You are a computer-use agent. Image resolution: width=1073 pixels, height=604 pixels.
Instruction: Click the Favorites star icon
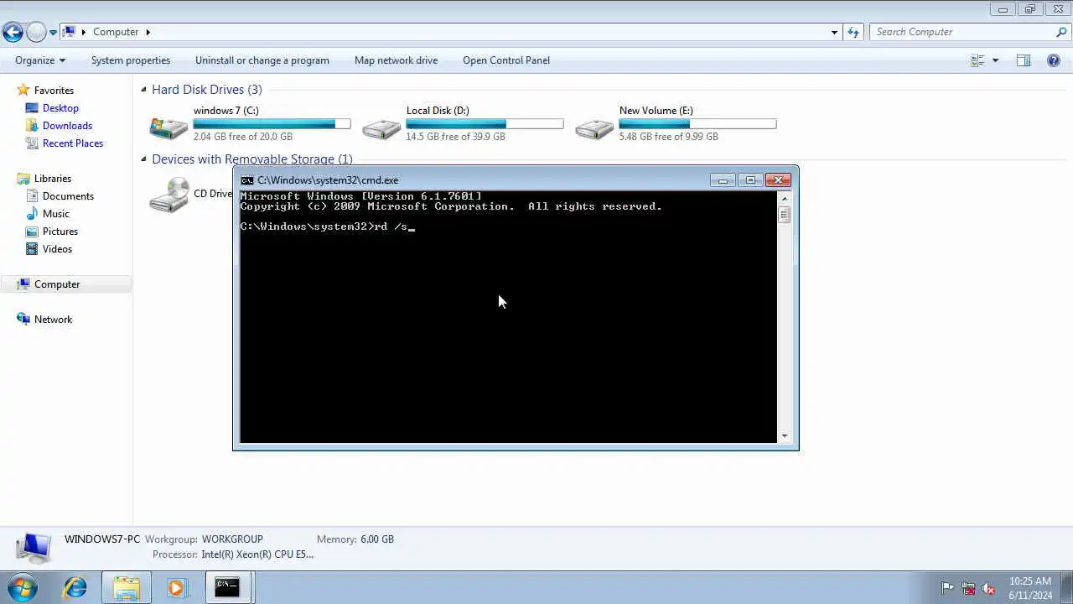pos(23,90)
